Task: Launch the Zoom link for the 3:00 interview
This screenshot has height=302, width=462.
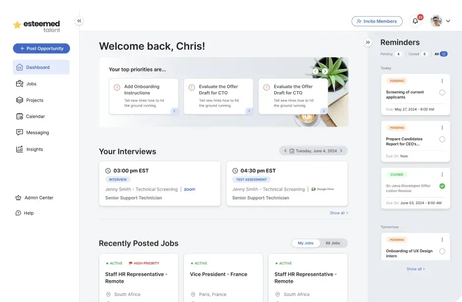Action: (x=189, y=188)
